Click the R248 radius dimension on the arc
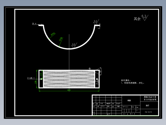Image resolution: width=166 pixels, height=125 pixels. pyautogui.click(x=61, y=39)
